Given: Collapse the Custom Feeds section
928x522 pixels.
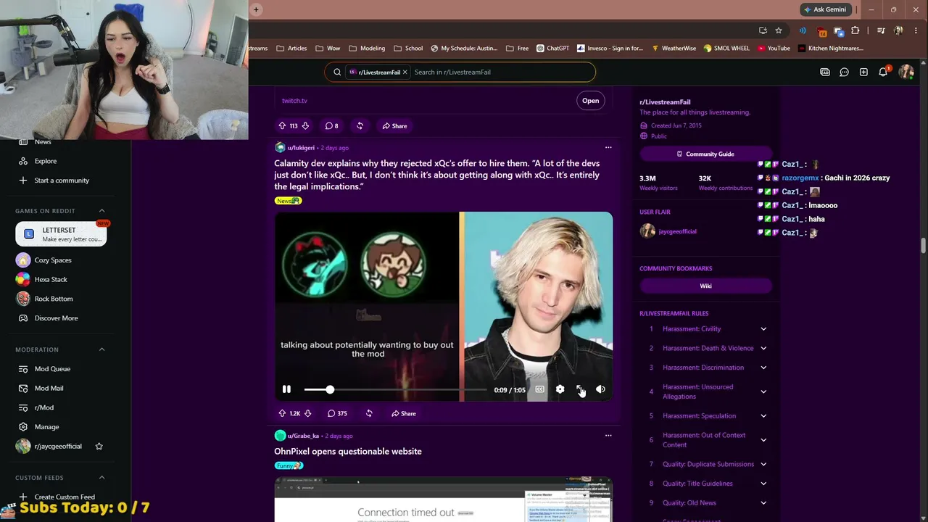Looking at the screenshot, I should point(101,478).
